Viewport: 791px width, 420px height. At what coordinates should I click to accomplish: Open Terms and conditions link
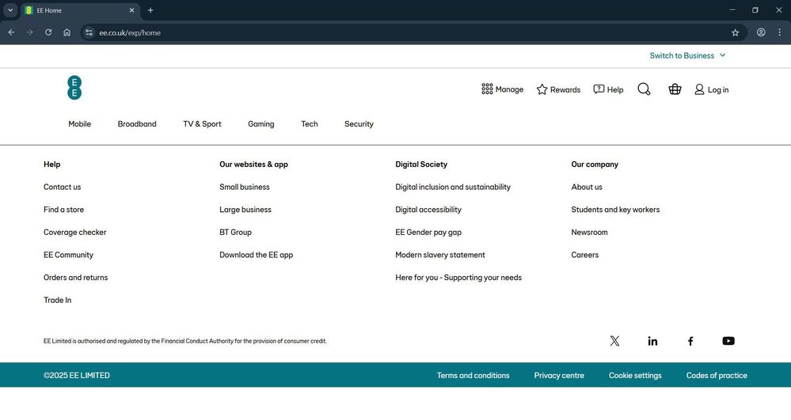click(473, 376)
